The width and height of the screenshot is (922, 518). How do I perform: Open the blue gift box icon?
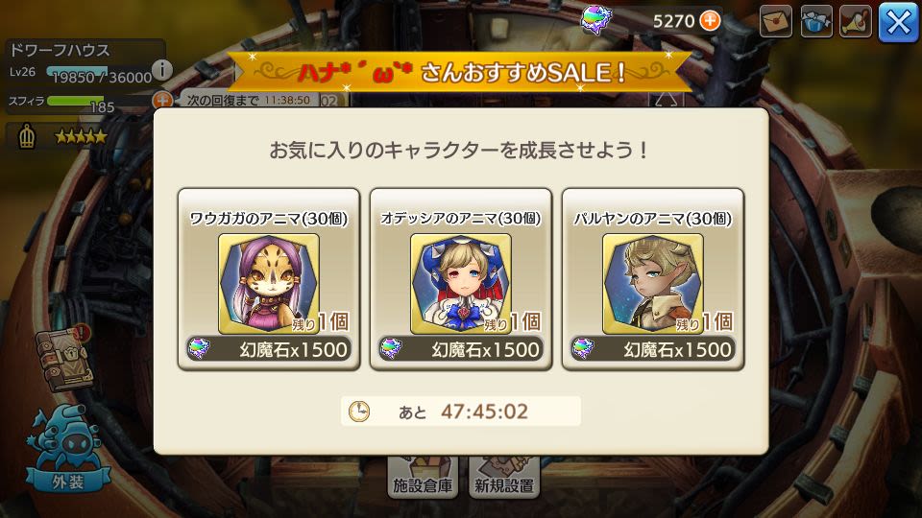tap(816, 21)
